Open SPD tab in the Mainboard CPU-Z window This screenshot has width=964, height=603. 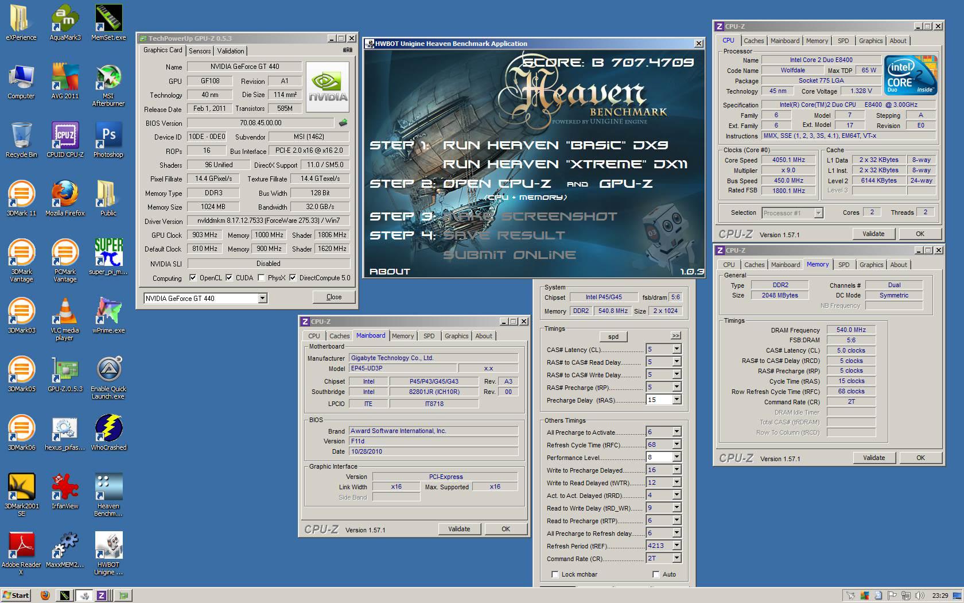pos(429,336)
